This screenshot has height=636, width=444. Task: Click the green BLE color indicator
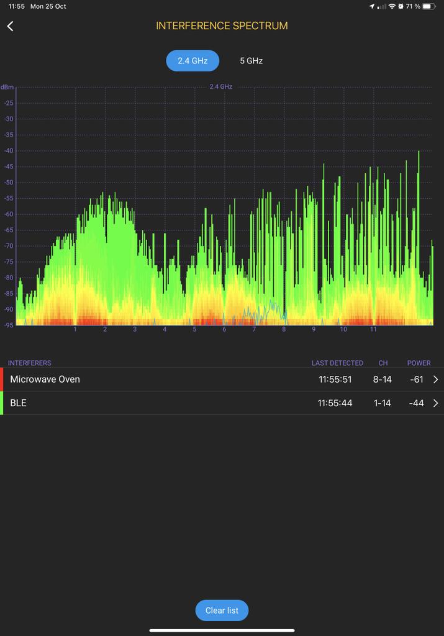click(2, 403)
